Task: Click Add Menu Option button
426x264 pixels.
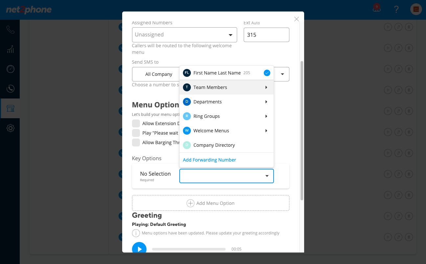Action: click(211, 203)
